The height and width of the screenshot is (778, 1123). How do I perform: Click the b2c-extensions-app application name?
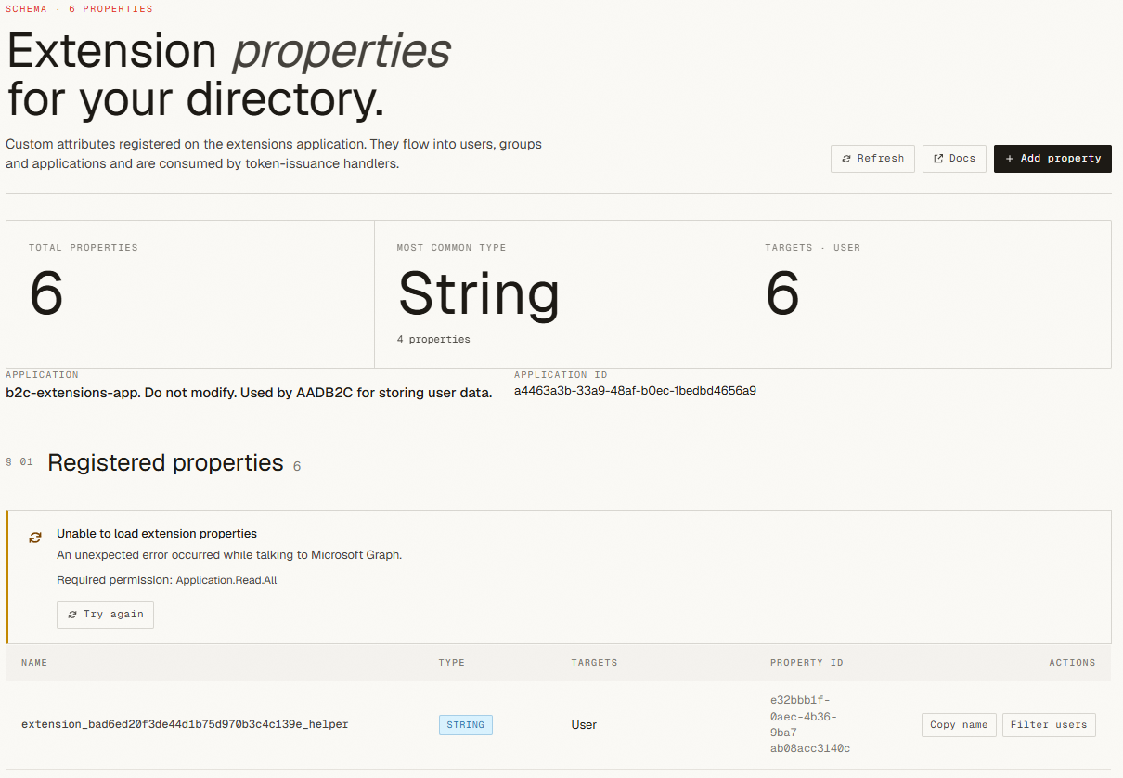pyautogui.click(x=249, y=393)
